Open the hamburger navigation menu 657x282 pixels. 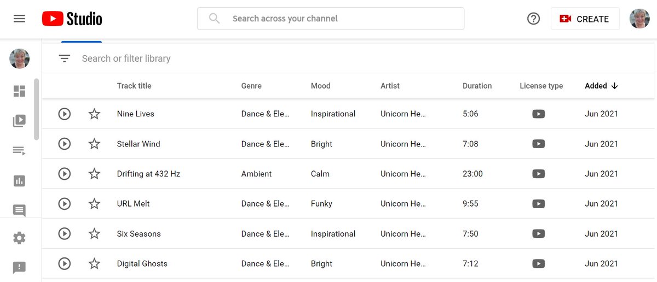point(19,19)
